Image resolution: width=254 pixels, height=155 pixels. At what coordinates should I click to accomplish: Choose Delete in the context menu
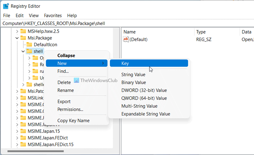tap(77, 83)
